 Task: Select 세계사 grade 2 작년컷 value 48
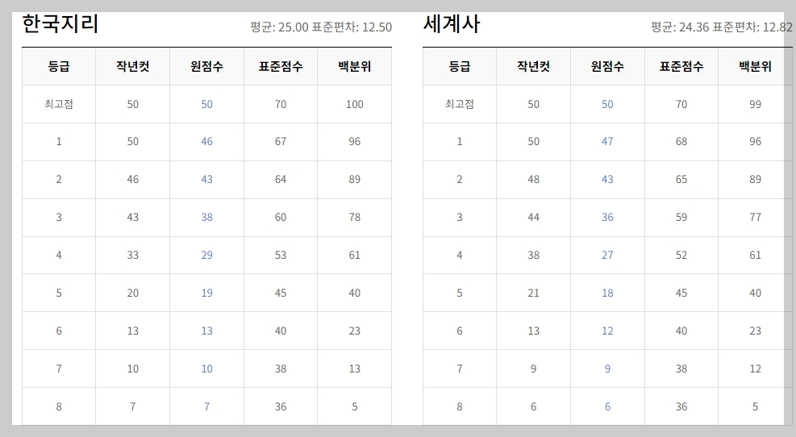pyautogui.click(x=534, y=179)
